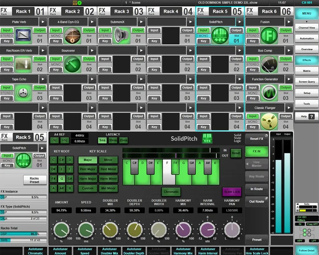Open the Channel View page
Screen dimensions: 319x255
click(x=307, y=28)
